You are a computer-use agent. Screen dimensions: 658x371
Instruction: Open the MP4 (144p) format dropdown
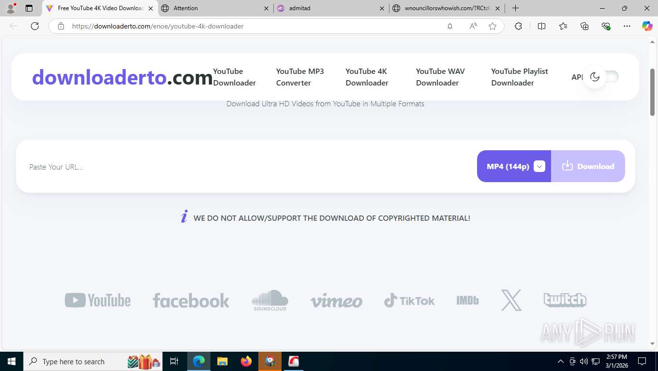tap(514, 166)
